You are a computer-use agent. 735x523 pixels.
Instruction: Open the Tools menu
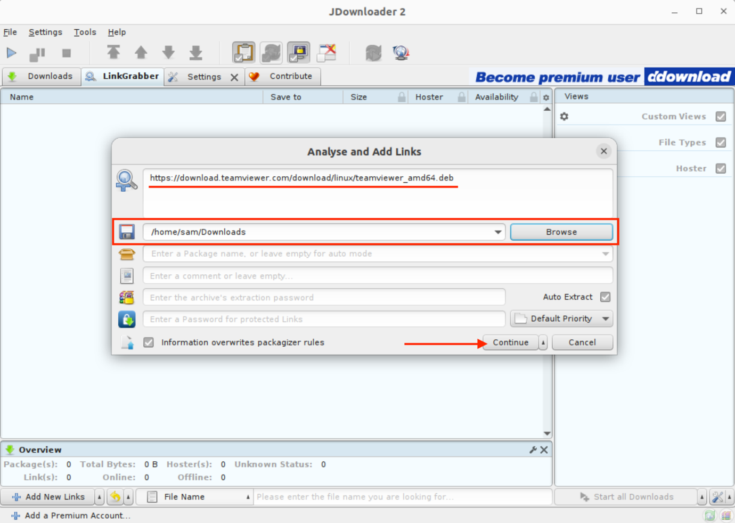[85, 32]
